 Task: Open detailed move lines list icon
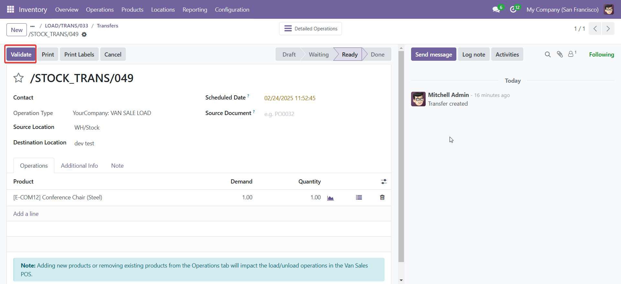[359, 197]
